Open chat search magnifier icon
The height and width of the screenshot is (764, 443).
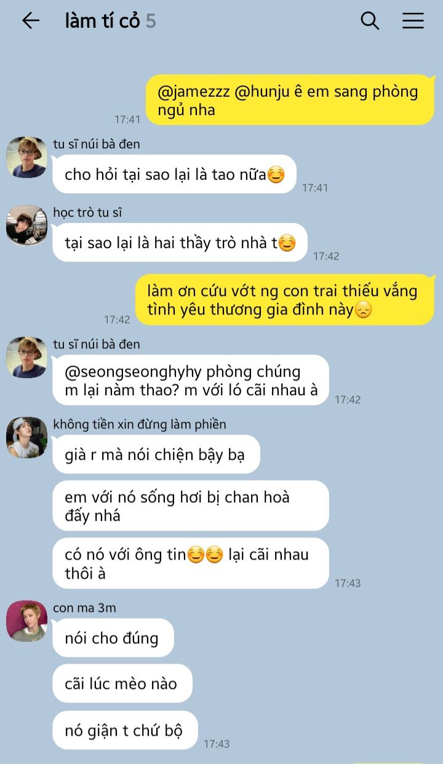click(x=369, y=21)
